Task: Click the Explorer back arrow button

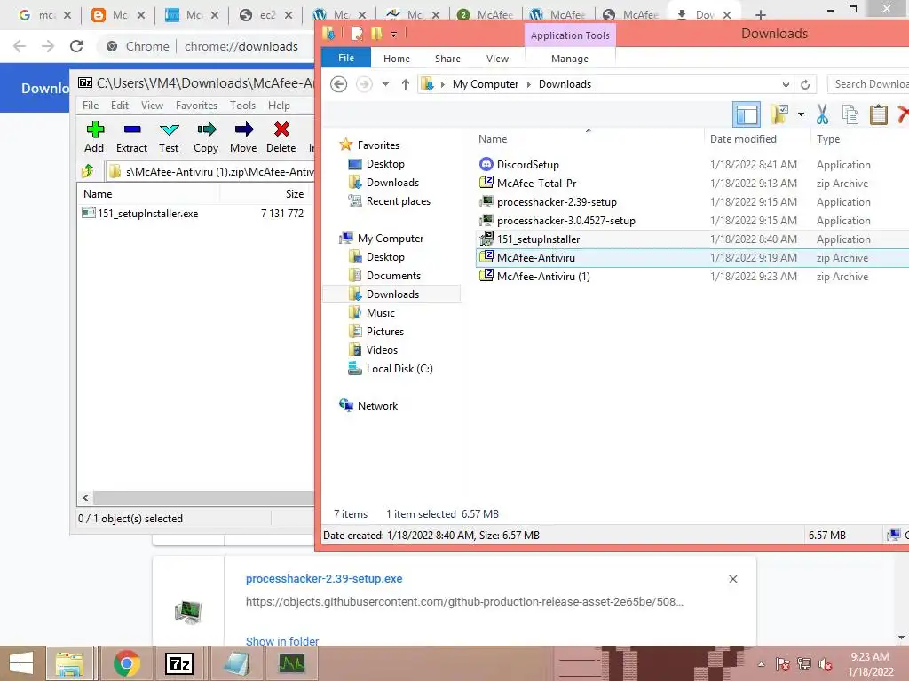Action: pos(338,84)
